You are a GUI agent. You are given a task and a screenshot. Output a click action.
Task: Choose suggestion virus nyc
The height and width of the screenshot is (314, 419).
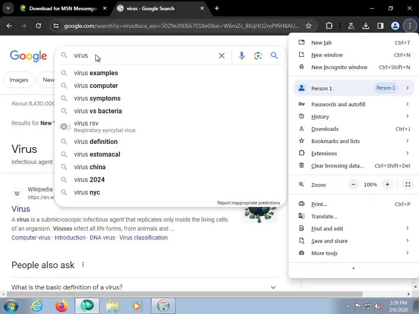170,192
